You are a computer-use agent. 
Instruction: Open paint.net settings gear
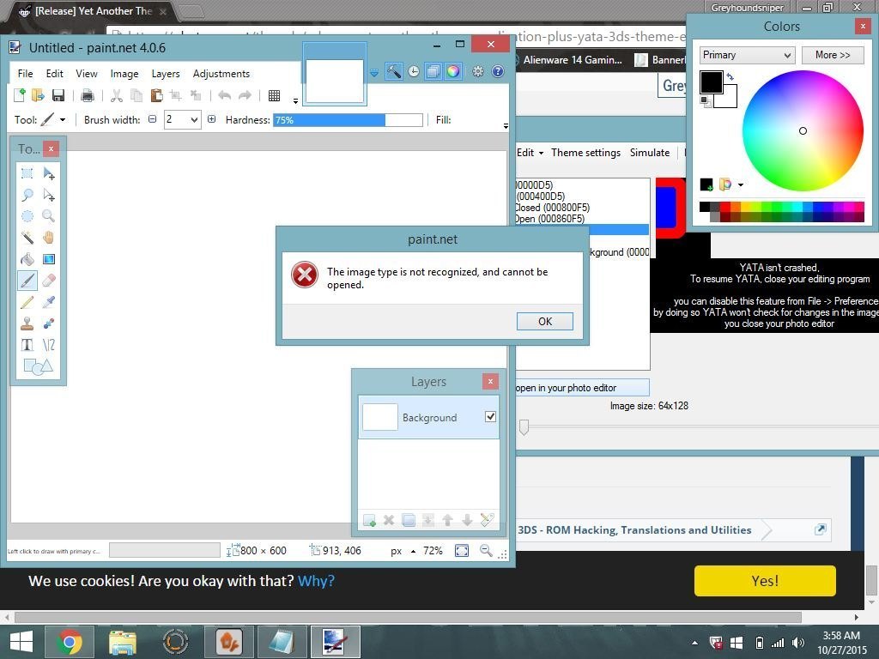(x=477, y=71)
